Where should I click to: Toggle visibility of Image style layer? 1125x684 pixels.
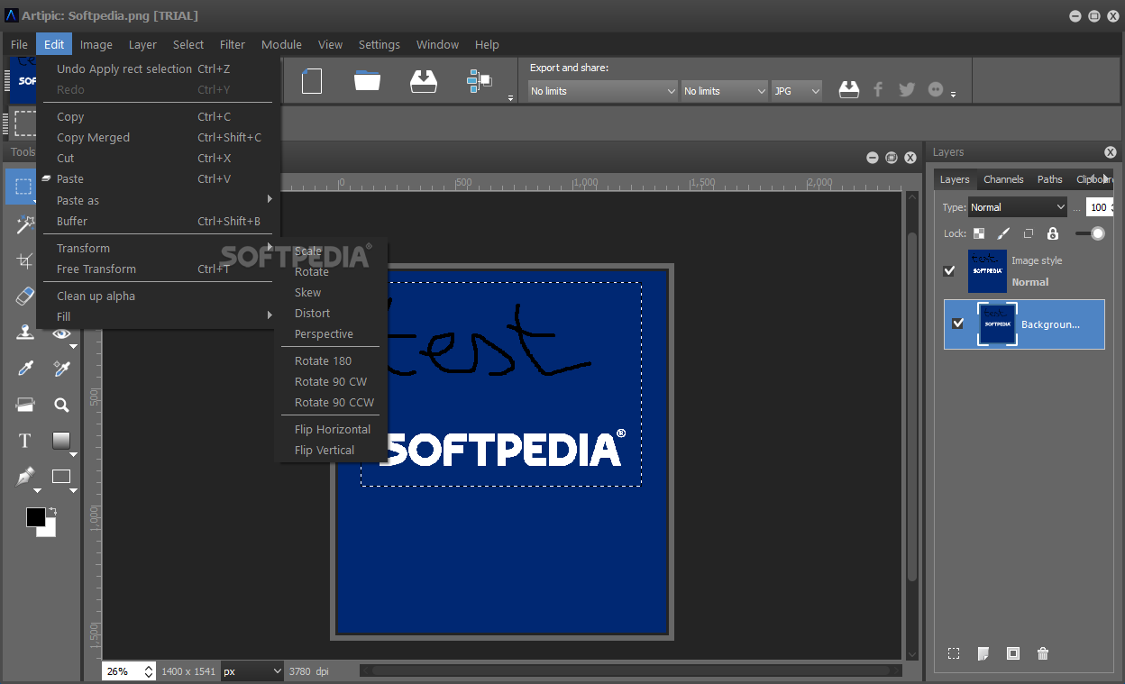(x=949, y=270)
